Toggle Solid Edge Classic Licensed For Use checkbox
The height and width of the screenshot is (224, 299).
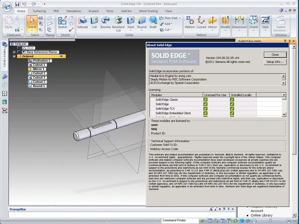click(x=205, y=99)
